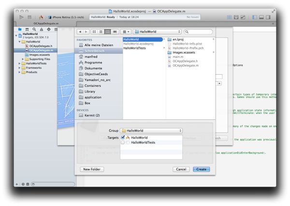Screen dimensions: 290x206
Task: Open Images.xcassets in file list
Action: [191, 52]
